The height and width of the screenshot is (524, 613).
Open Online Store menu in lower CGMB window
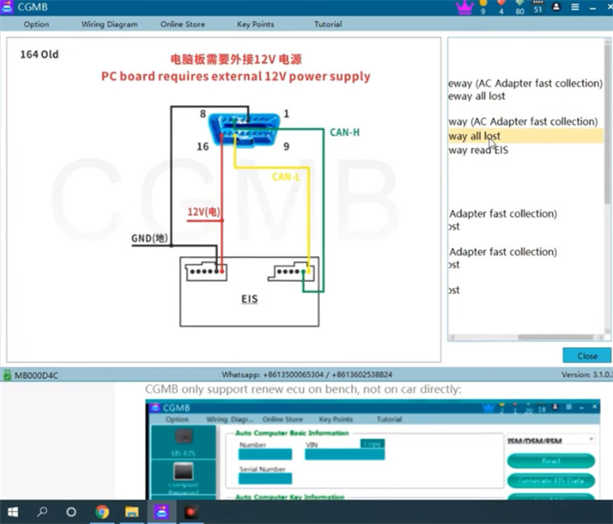(283, 419)
